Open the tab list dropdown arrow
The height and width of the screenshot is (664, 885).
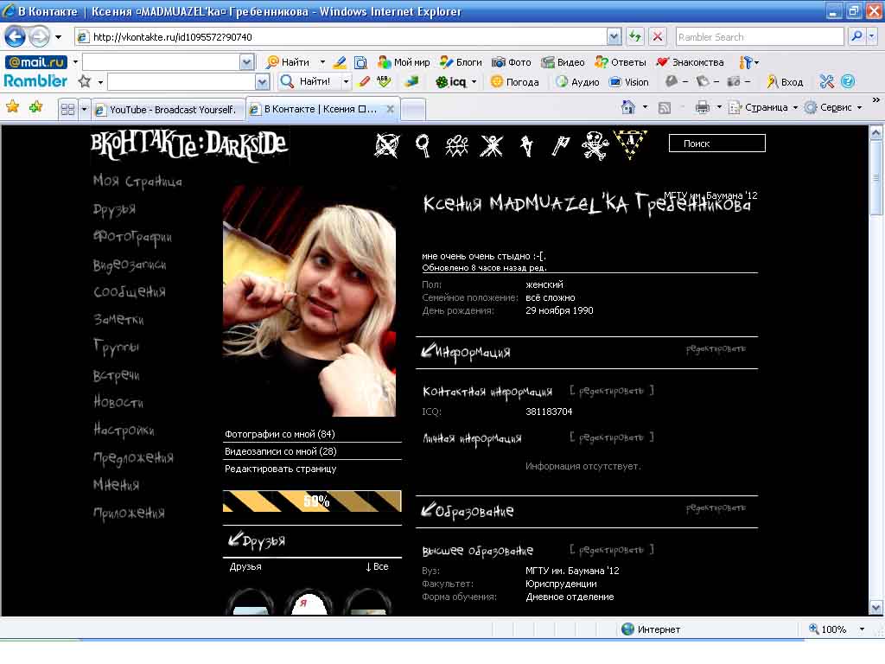pos(84,109)
